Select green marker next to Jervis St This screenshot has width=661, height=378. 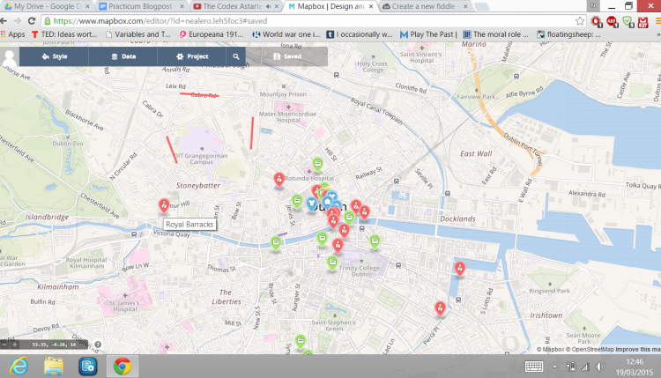coord(297,201)
